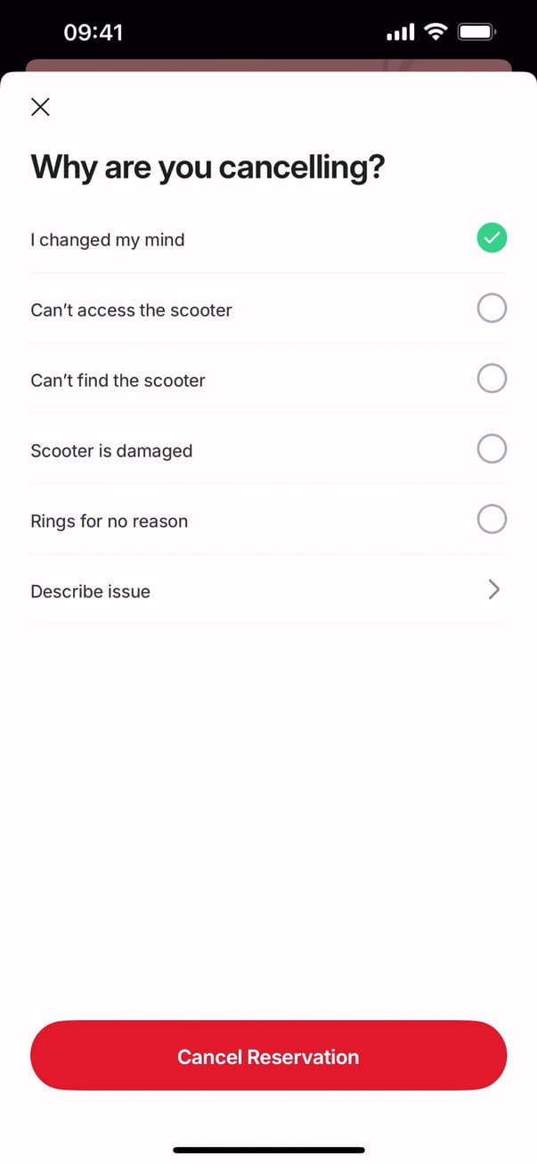Select the Scooter is damaged radio button

coord(492,449)
